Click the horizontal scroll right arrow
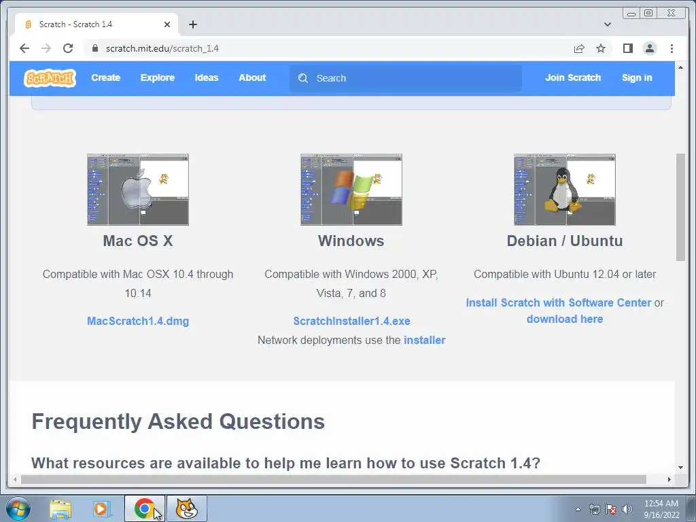 tap(669, 479)
